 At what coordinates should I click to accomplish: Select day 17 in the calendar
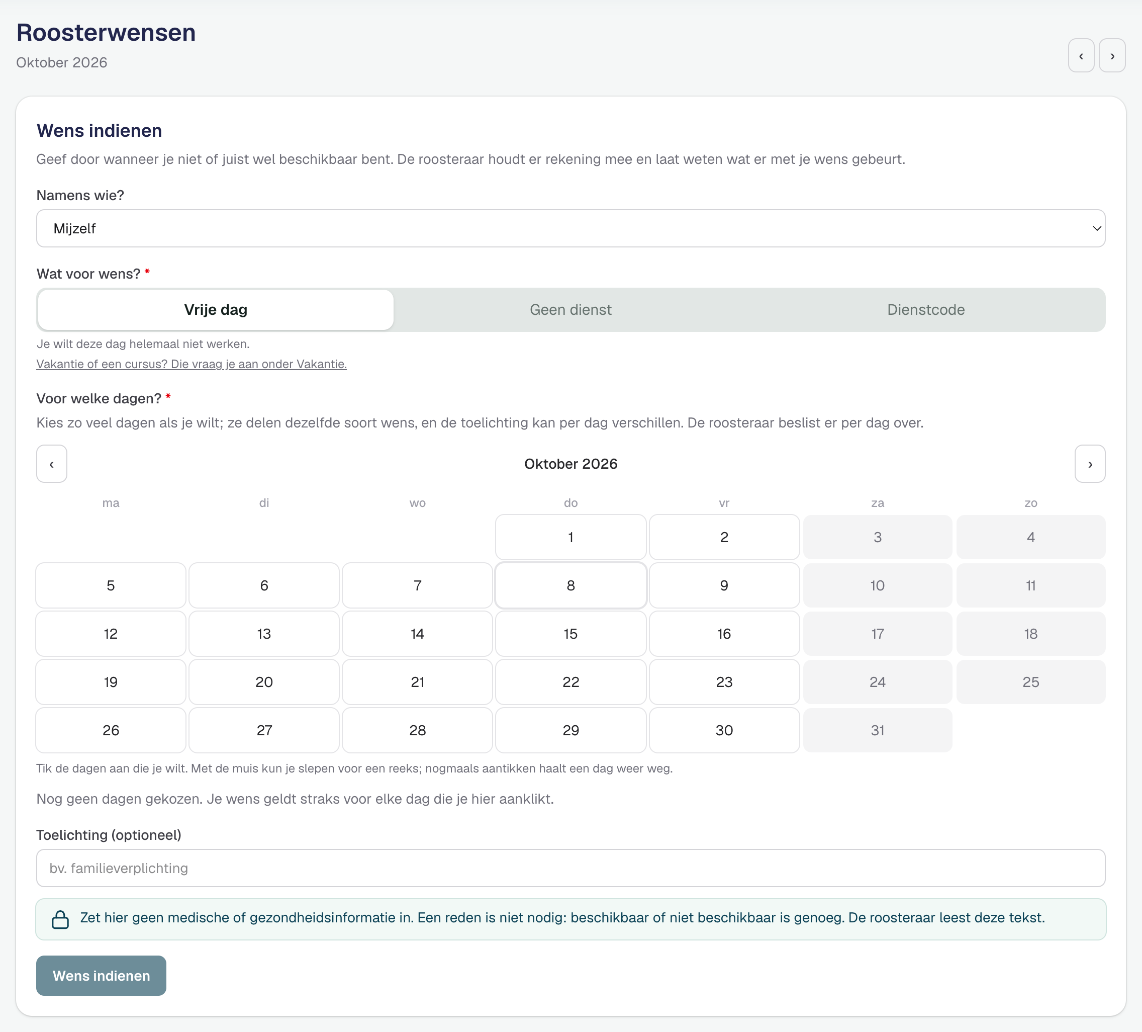(x=878, y=633)
